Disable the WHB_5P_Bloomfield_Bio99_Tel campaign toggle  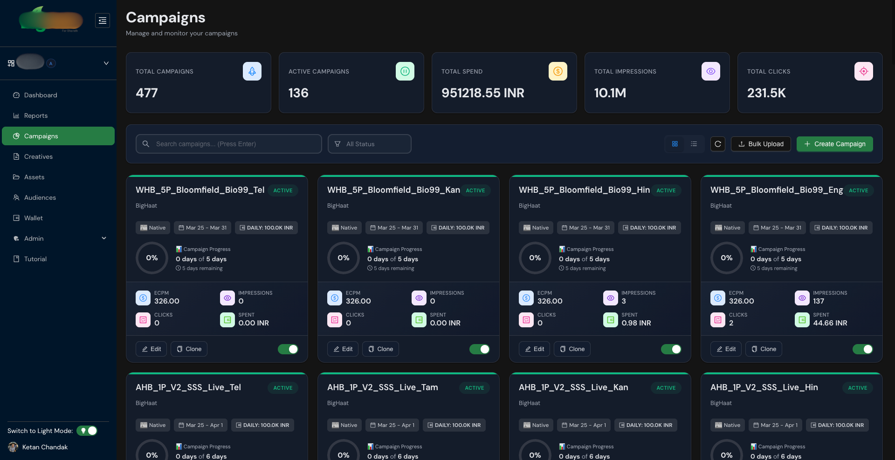click(x=288, y=349)
